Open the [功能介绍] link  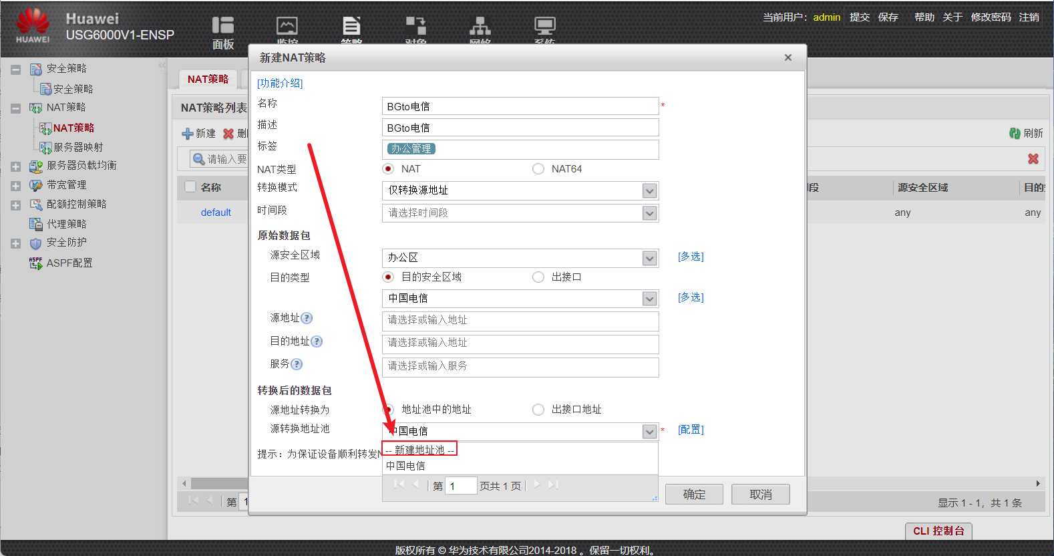point(280,83)
